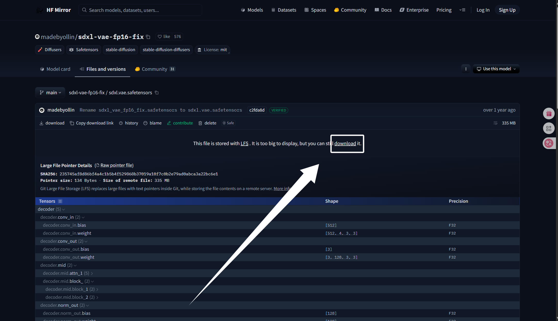Collapse decoder.norm_out (2) group
The width and height of the screenshot is (558, 321).
click(x=65, y=305)
